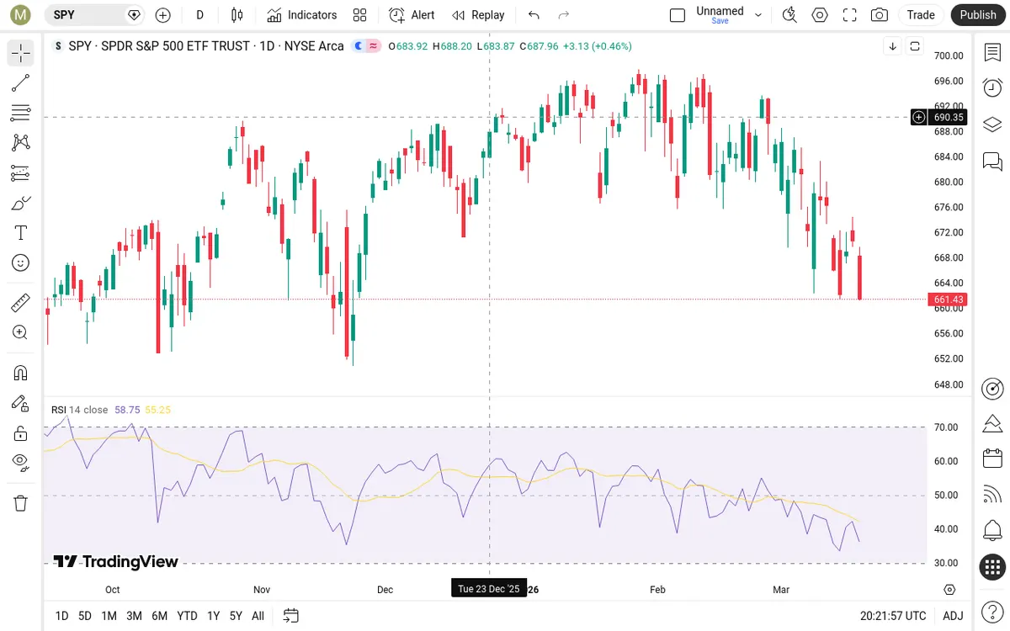Expand the Unnamed layout dropdown
Image resolution: width=1010 pixels, height=631 pixels.
click(758, 14)
